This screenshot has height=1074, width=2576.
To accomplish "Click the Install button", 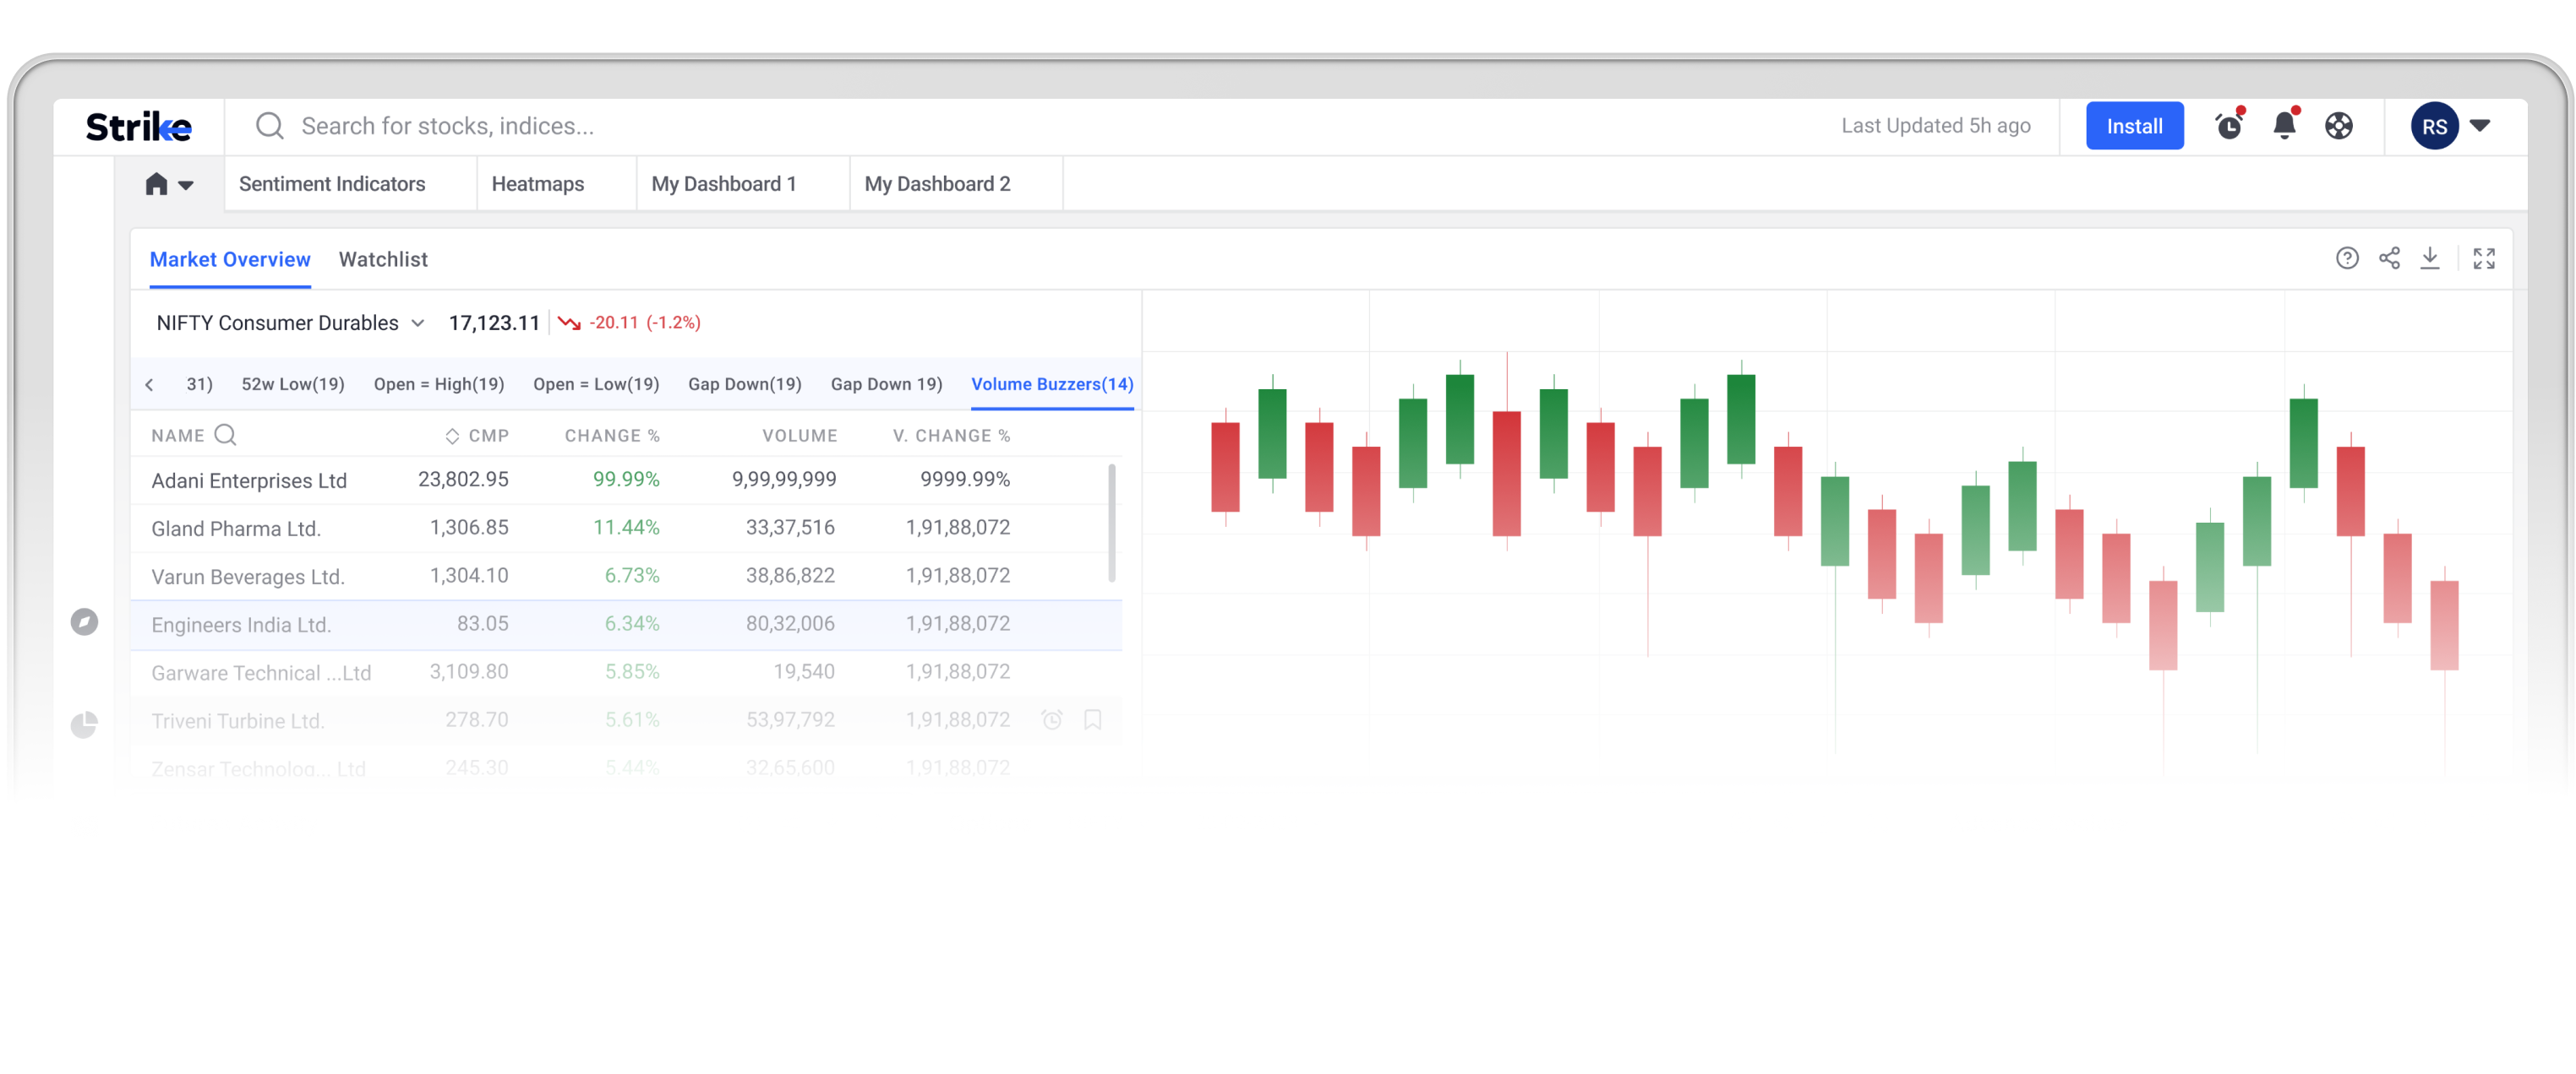I will [2134, 127].
